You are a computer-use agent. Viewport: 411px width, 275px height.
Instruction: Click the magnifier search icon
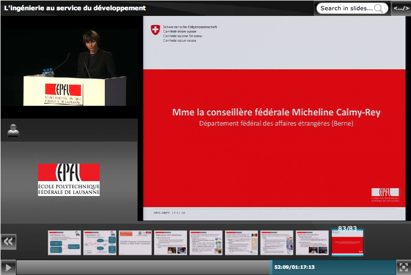[x=379, y=8]
